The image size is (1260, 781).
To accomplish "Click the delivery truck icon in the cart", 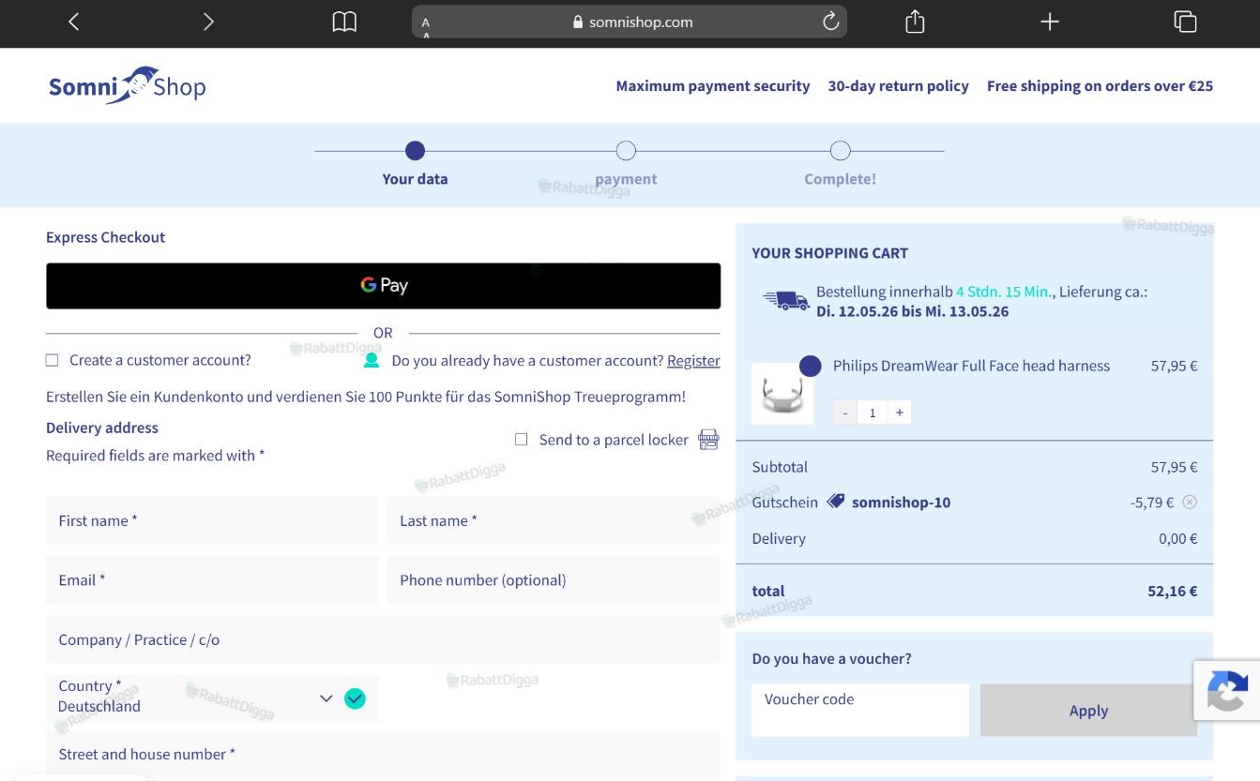I will coord(786,300).
